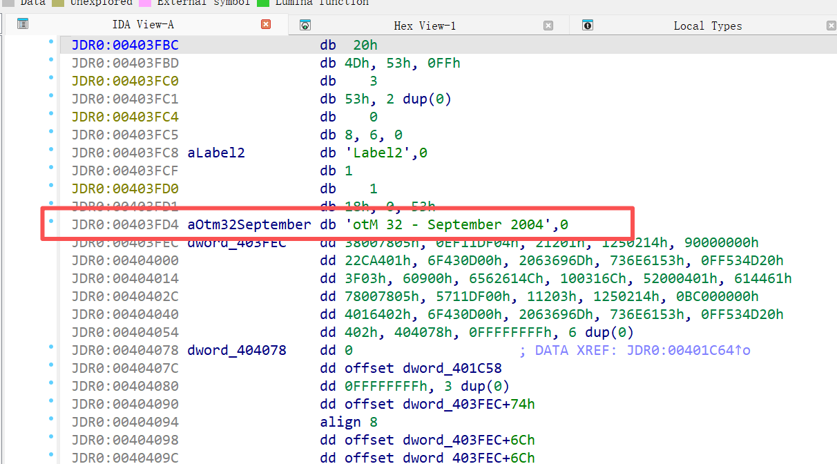837x464 pixels.
Task: Select the aLabel2 label name
Action: coord(216,153)
